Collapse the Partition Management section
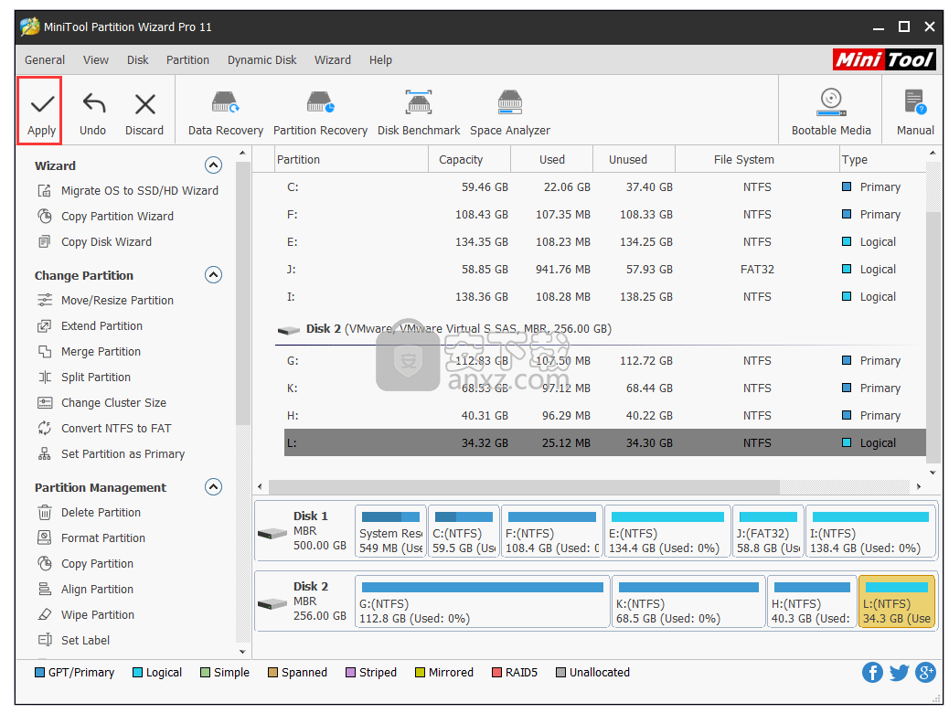949x713 pixels. 213,487
